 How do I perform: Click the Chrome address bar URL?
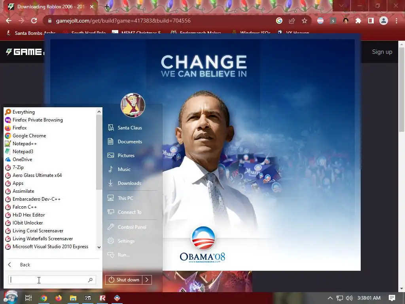click(x=123, y=21)
